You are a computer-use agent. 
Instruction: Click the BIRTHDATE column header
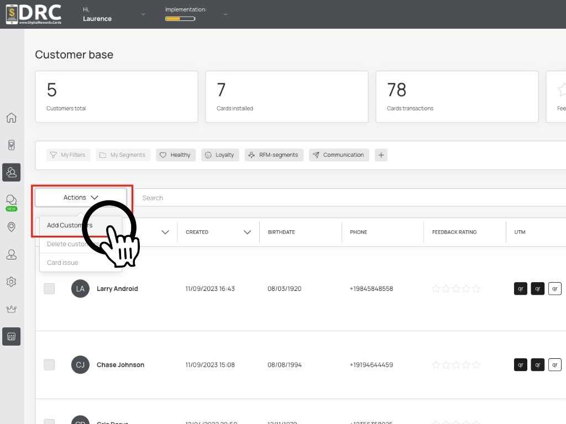pyautogui.click(x=281, y=232)
